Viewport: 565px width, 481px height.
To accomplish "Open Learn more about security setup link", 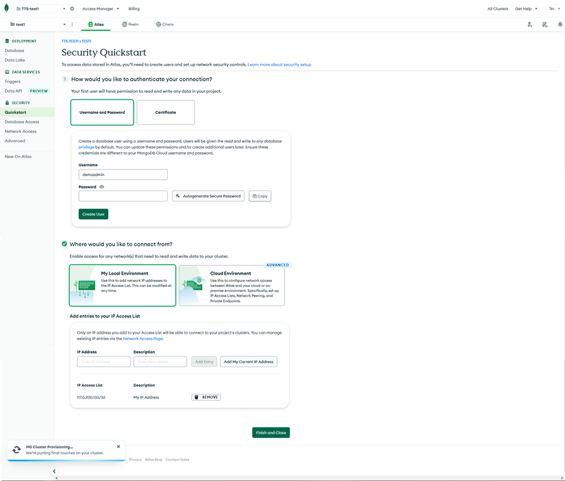I will coord(279,64).
